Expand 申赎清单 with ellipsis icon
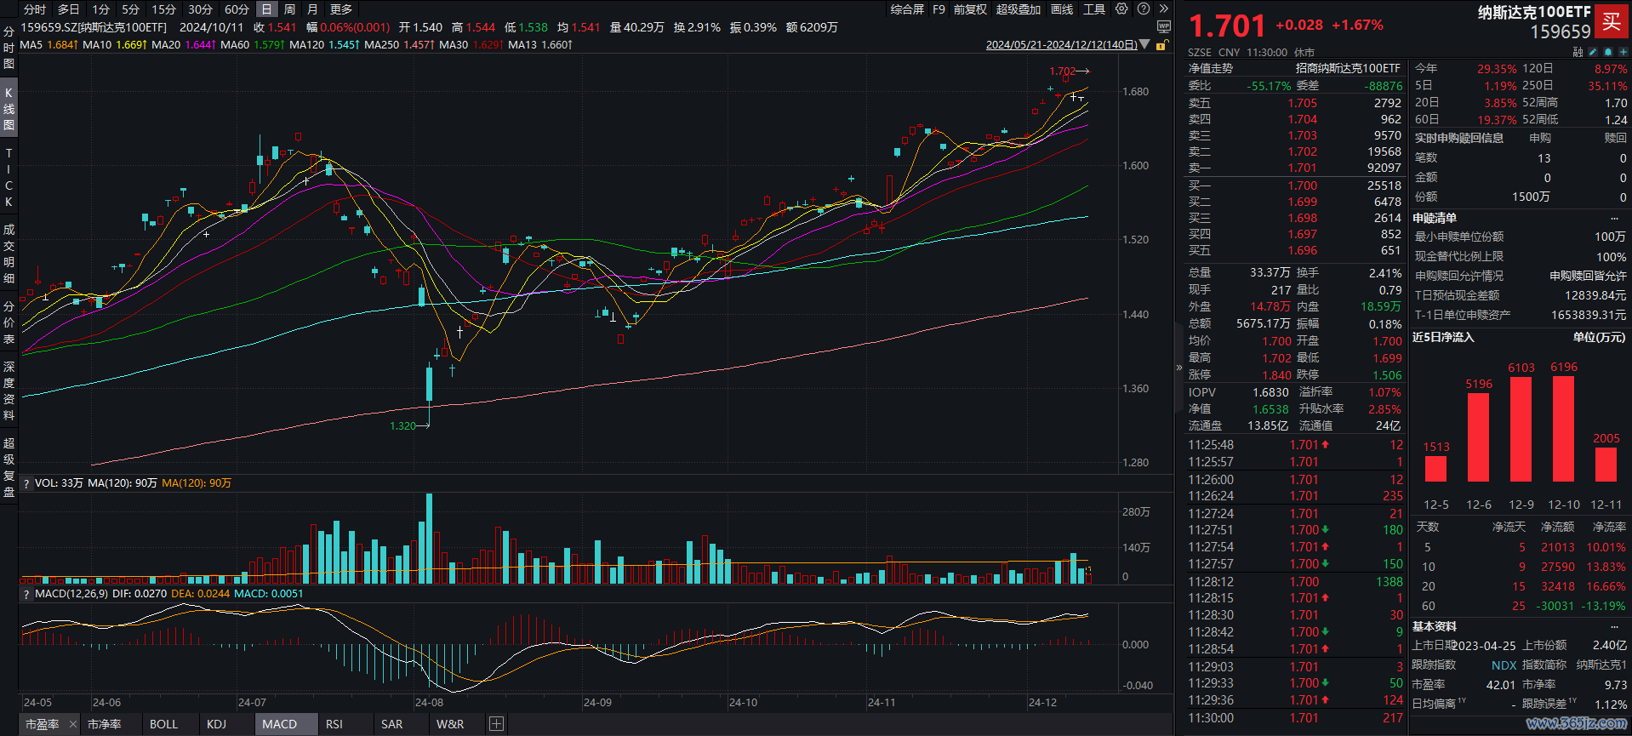 [1614, 219]
